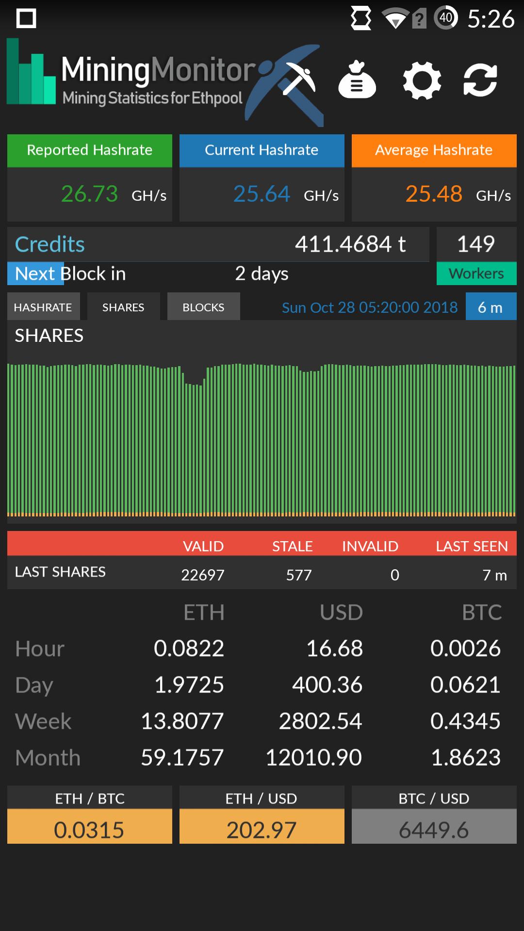Viewport: 524px width, 931px height.
Task: Tap the Hour row label
Action: (40, 649)
